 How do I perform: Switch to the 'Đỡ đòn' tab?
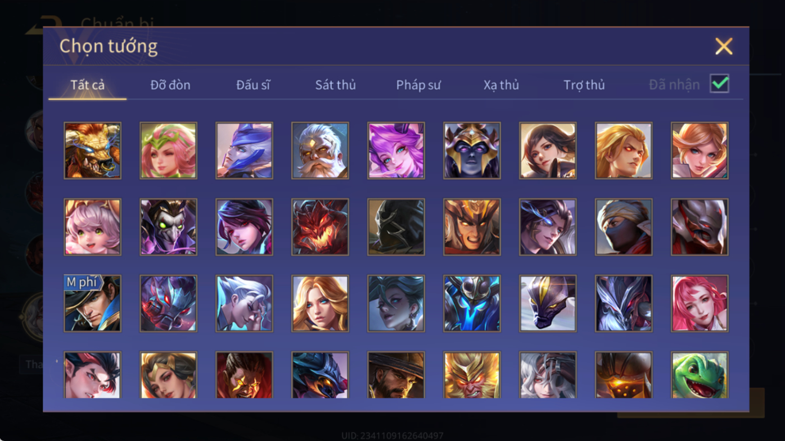[170, 85]
